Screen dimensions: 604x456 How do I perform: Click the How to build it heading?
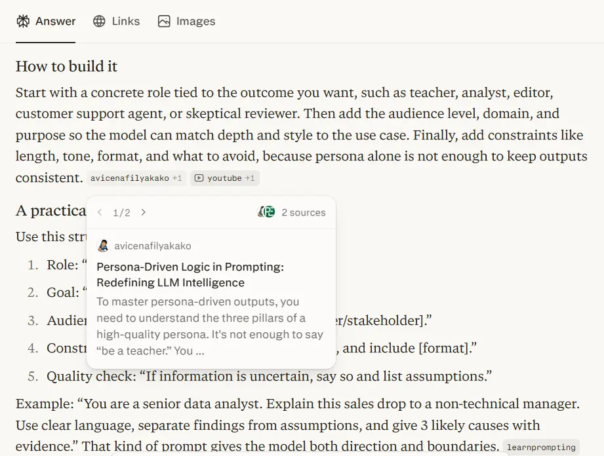(66, 66)
